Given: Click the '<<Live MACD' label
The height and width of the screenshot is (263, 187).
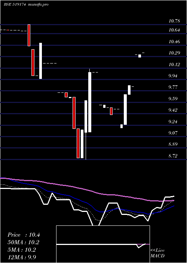Looking at the screenshot, I should coord(157,253).
